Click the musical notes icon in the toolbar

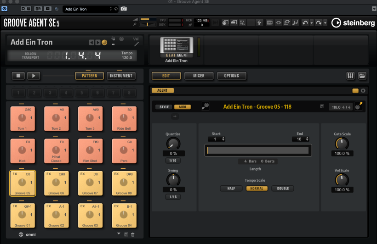pos(295,23)
